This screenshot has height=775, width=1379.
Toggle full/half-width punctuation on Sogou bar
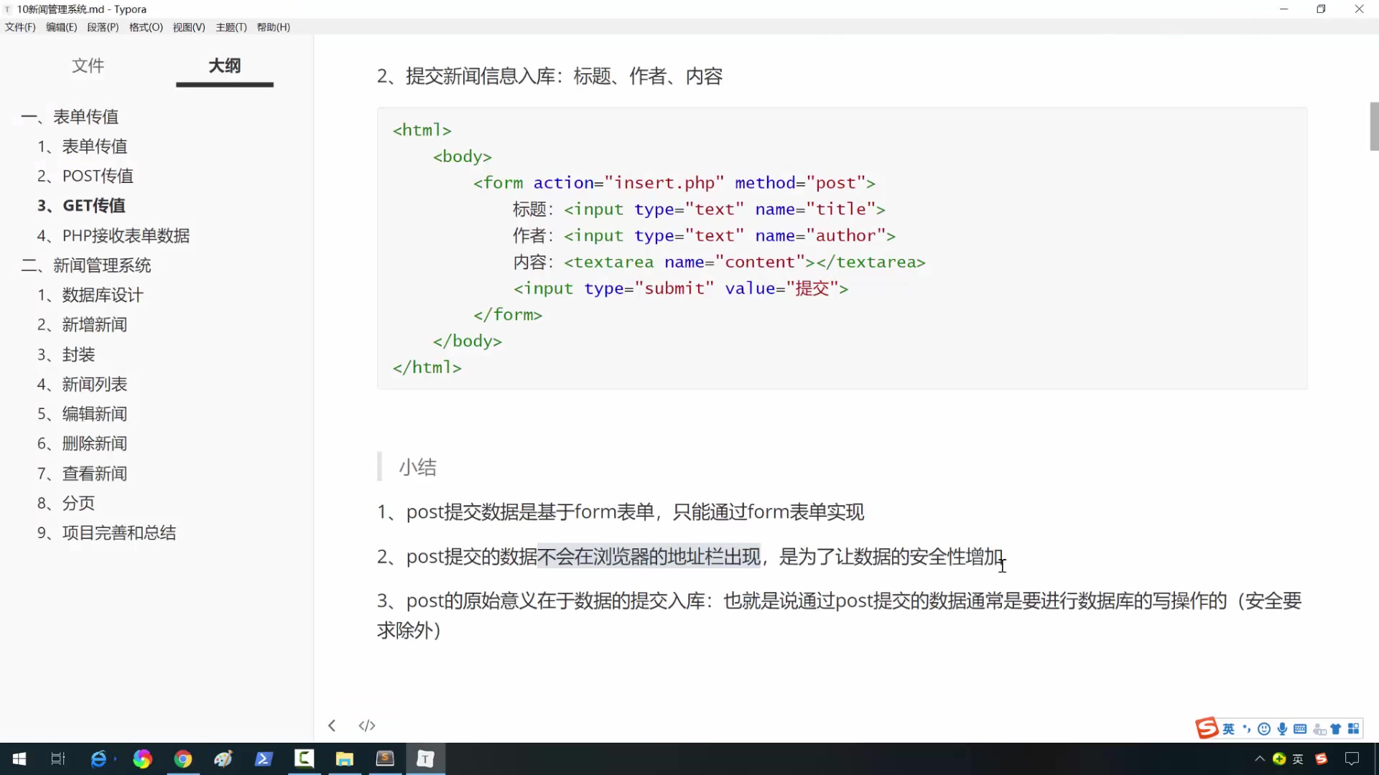tap(1247, 728)
